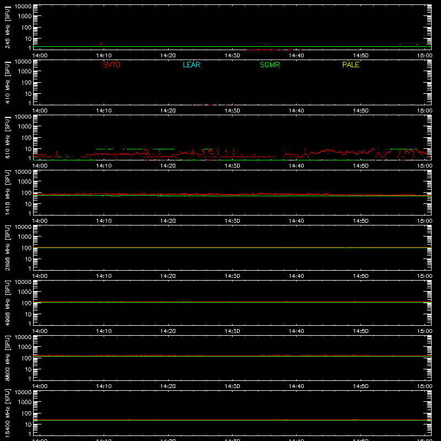Click the 10 y-axis value of the 15400 MHz panel
The height and width of the screenshot is (441, 441).
point(28,424)
